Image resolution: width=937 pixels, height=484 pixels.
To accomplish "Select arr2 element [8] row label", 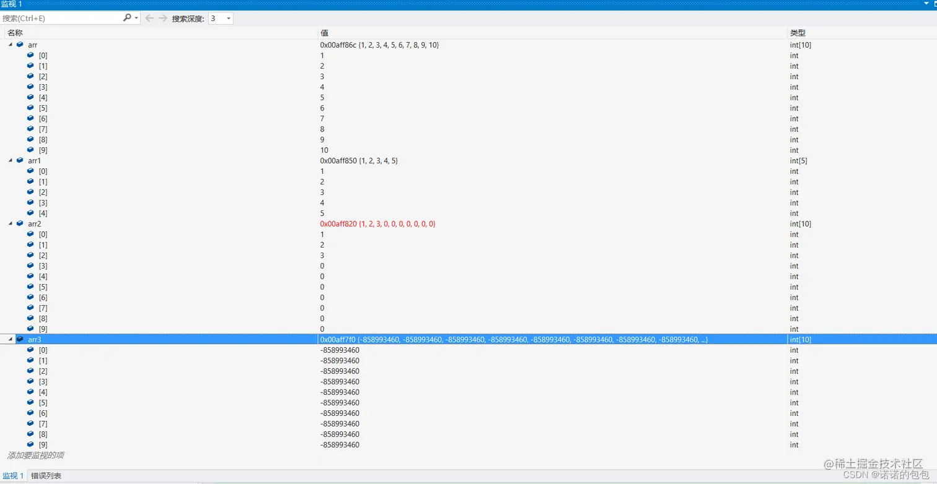I will click(43, 318).
